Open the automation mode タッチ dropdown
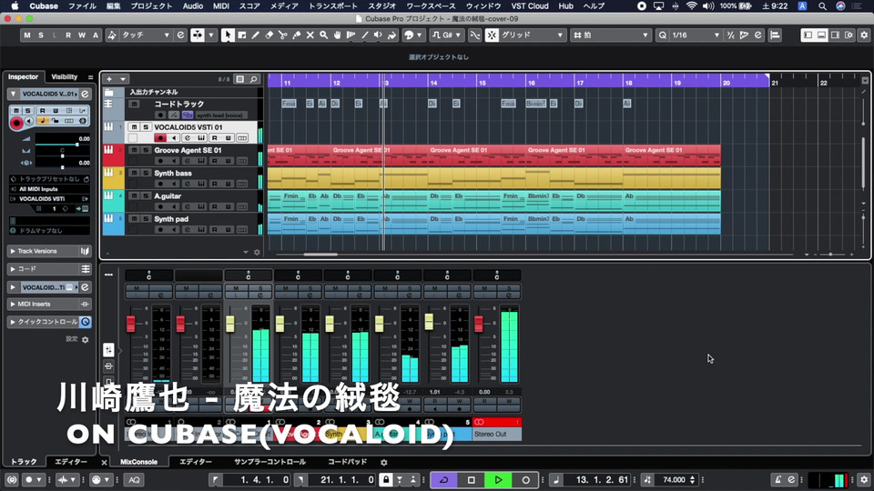874x491 pixels. click(x=145, y=35)
